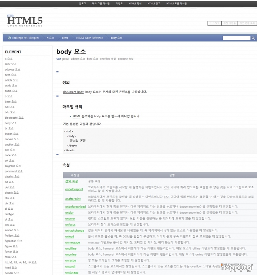The width and height of the screenshot is (257, 275).
Task: Open the onload attribute link
Action: pyautogui.click(x=69, y=237)
